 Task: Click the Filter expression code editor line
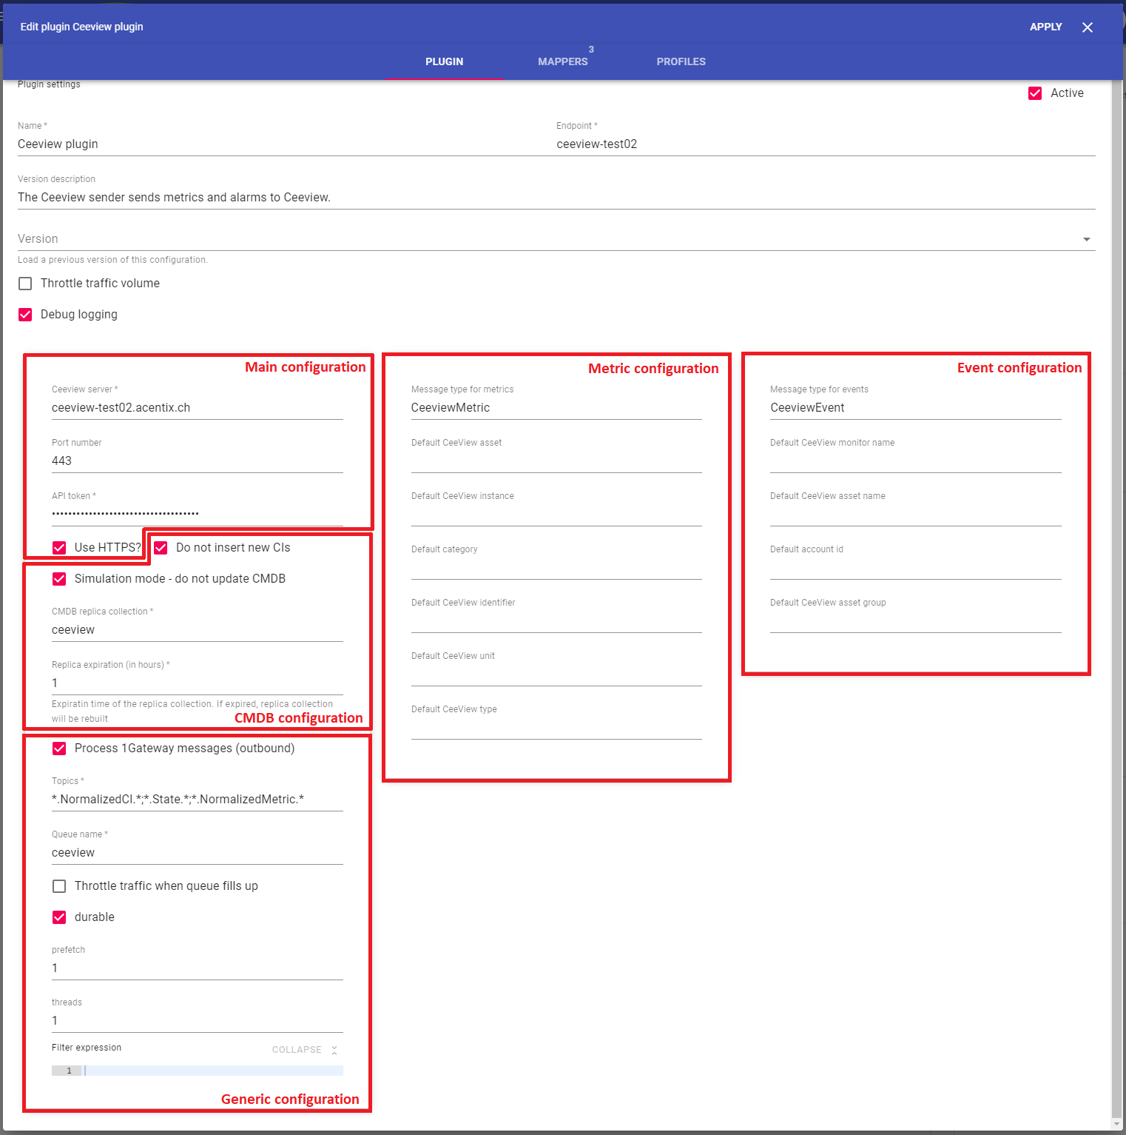[213, 1071]
